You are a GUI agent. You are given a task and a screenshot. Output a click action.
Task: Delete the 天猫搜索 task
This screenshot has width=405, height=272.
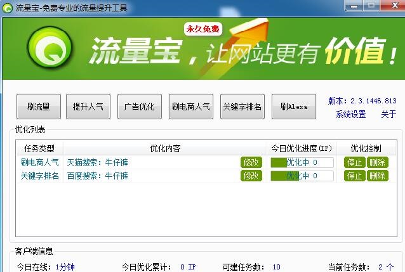(x=377, y=162)
